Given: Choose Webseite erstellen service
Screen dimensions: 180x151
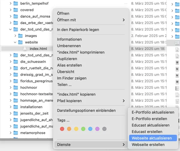Looking at the screenshot, I should point(153,145).
